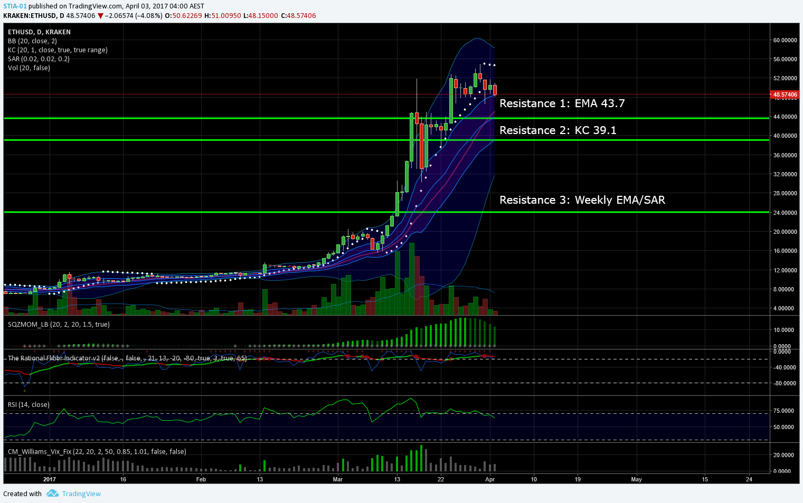Click the Resistance 2: KC 39.1 annotation
The width and height of the screenshot is (803, 503).
[x=558, y=130]
